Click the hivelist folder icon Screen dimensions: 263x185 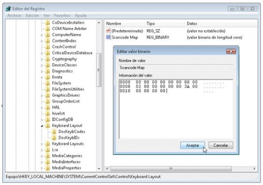coord(48,113)
